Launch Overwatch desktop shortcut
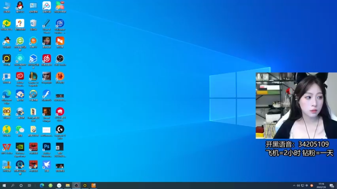The height and width of the screenshot is (189, 337). 33,95
